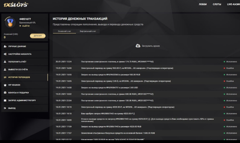This screenshot has height=143, width=240.
Task: Open the ЛОББИ menu item
Action: pyautogui.click(x=202, y=4)
